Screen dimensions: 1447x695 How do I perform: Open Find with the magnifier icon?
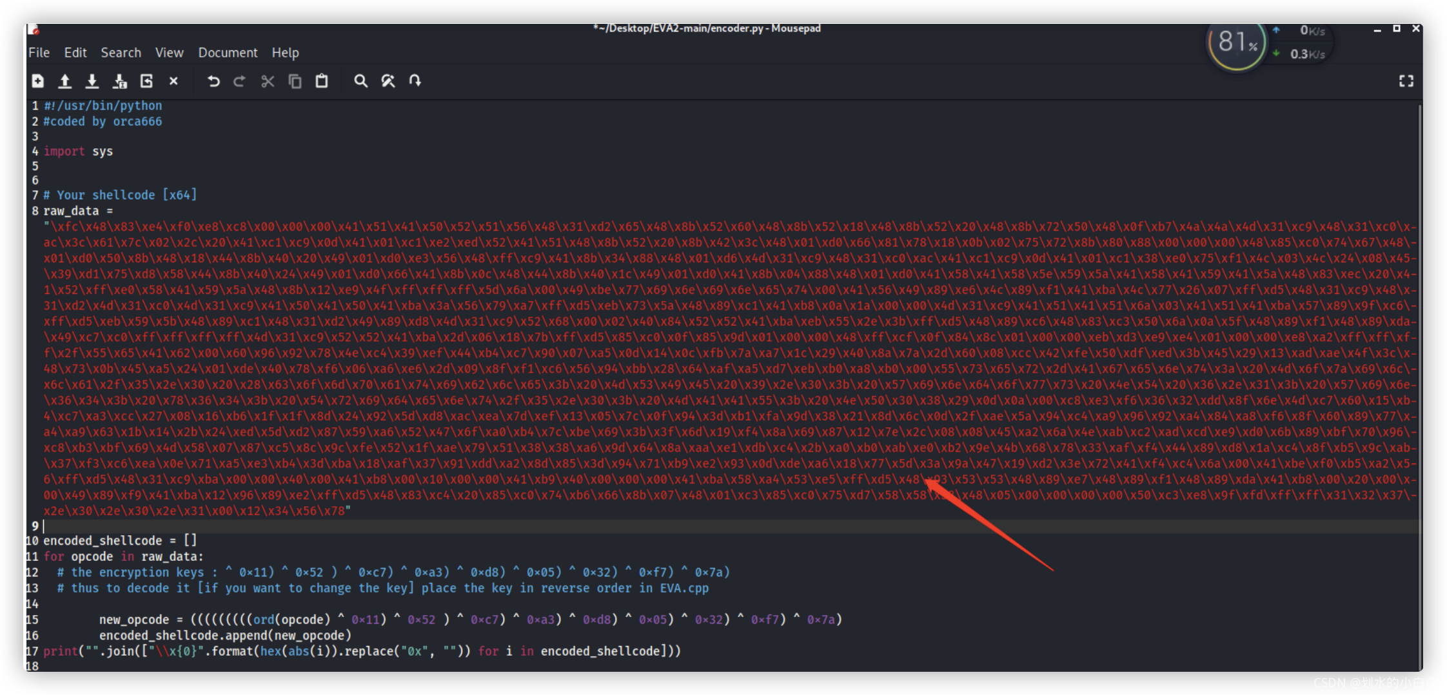pos(361,81)
